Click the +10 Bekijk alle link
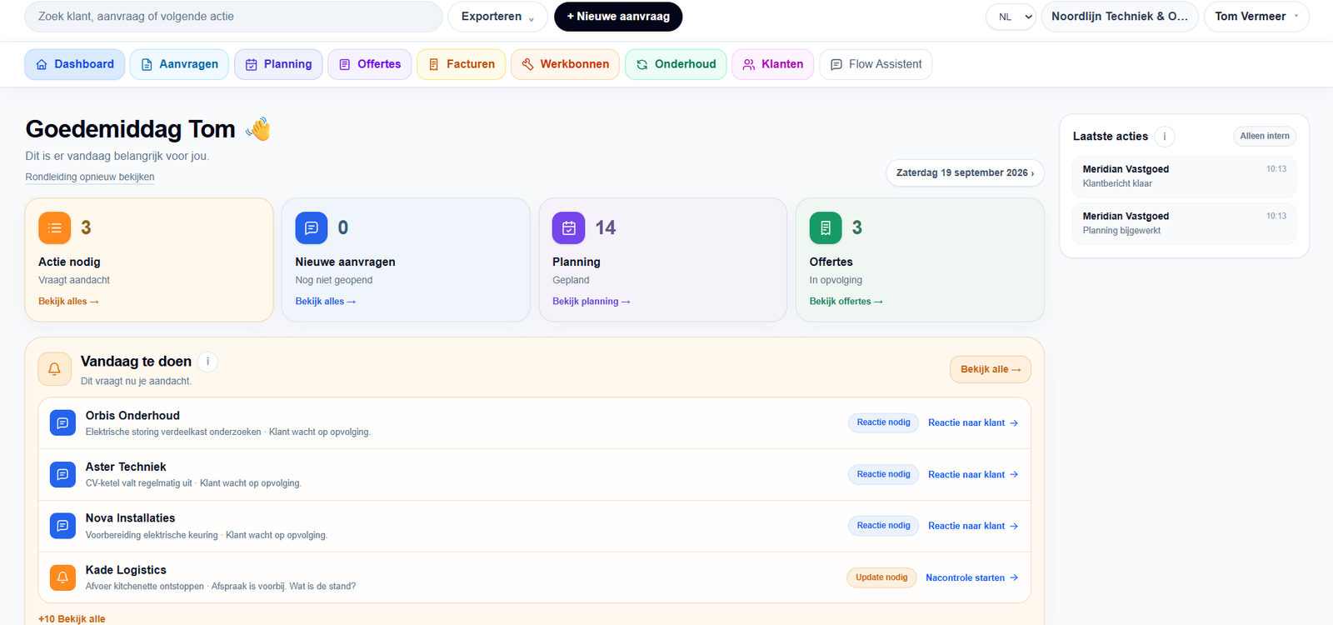The image size is (1333, 625). click(72, 619)
